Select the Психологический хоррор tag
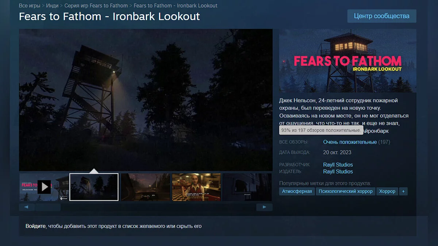This screenshot has height=246, width=438. click(x=346, y=191)
